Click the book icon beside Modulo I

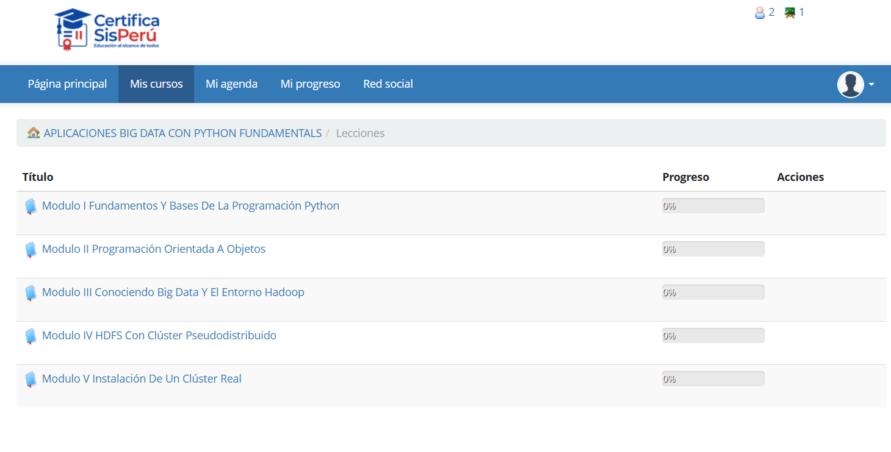[31, 207]
